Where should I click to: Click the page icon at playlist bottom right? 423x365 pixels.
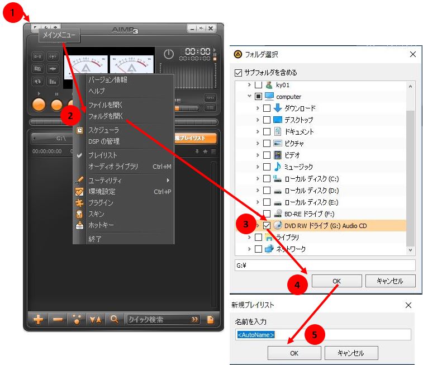(211, 319)
